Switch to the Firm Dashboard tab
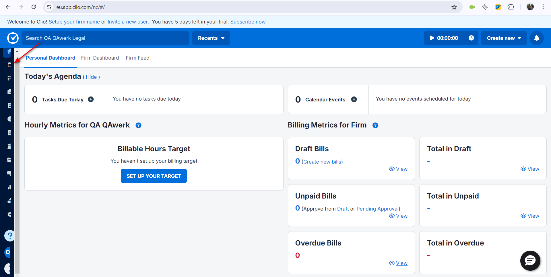 click(x=100, y=58)
